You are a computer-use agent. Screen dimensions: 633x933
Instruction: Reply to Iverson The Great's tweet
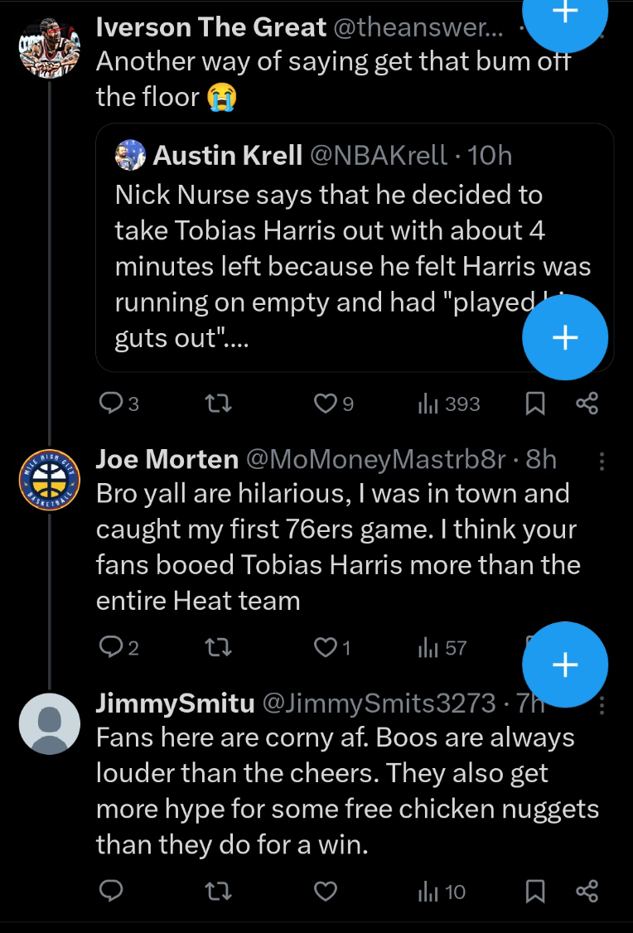111,404
